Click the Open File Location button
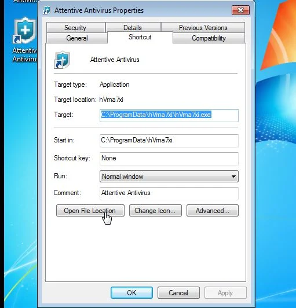Screen dimensions: 296x308 90,211
